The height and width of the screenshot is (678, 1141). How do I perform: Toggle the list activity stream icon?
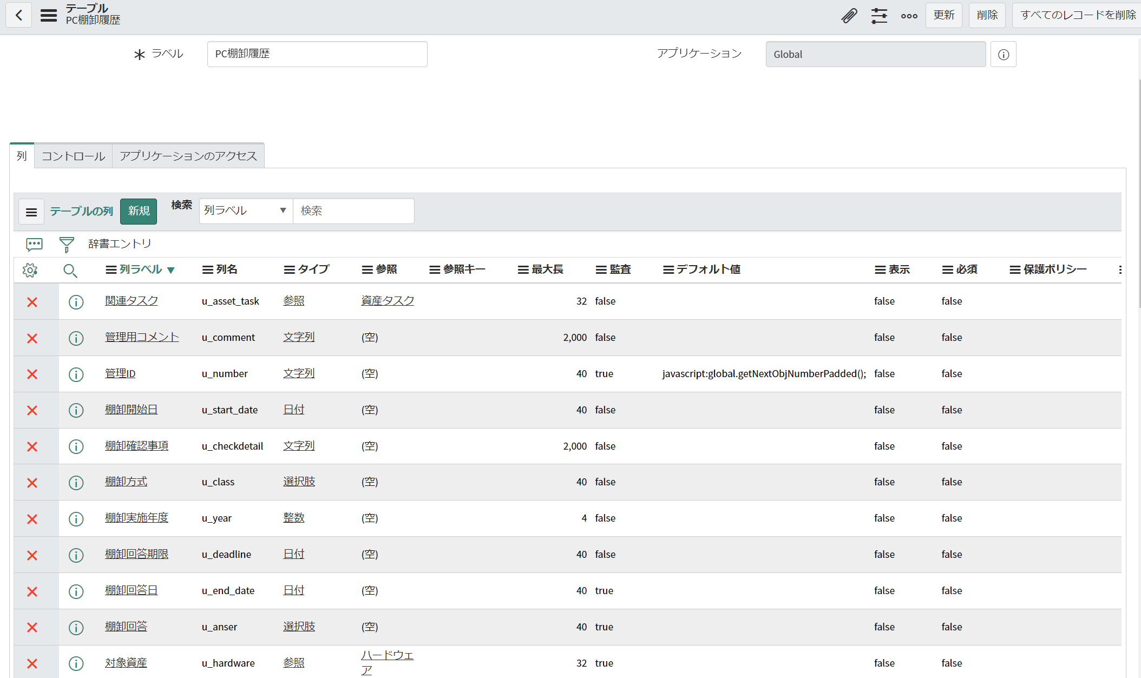(34, 244)
